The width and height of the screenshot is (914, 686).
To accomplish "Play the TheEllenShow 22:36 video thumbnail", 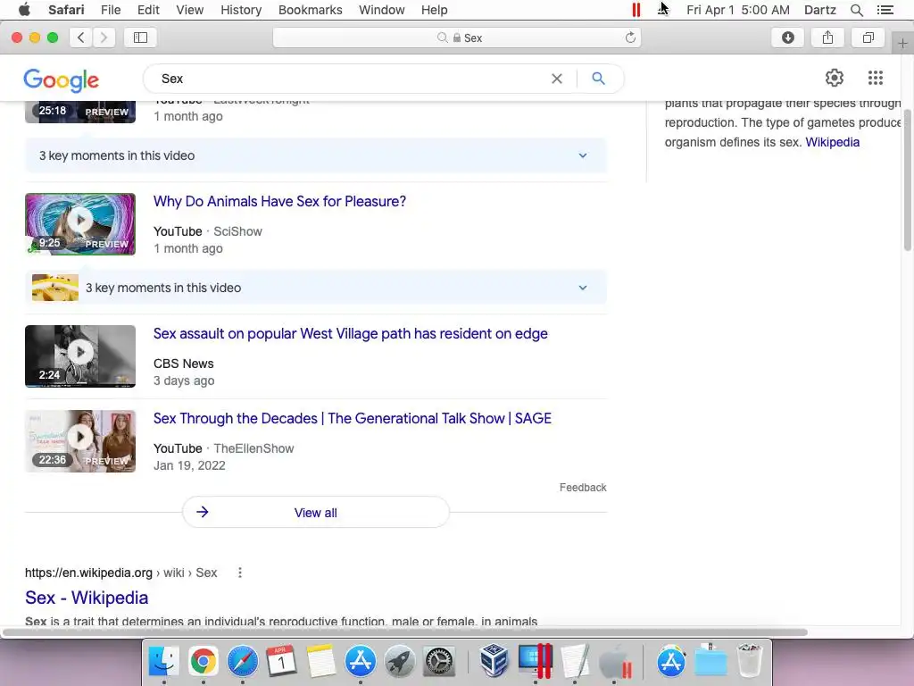I will point(80,441).
